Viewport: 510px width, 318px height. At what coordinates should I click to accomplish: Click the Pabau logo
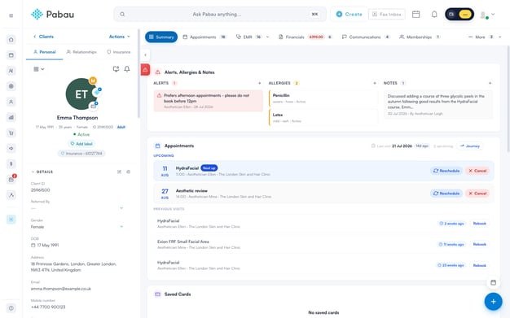tap(53, 15)
